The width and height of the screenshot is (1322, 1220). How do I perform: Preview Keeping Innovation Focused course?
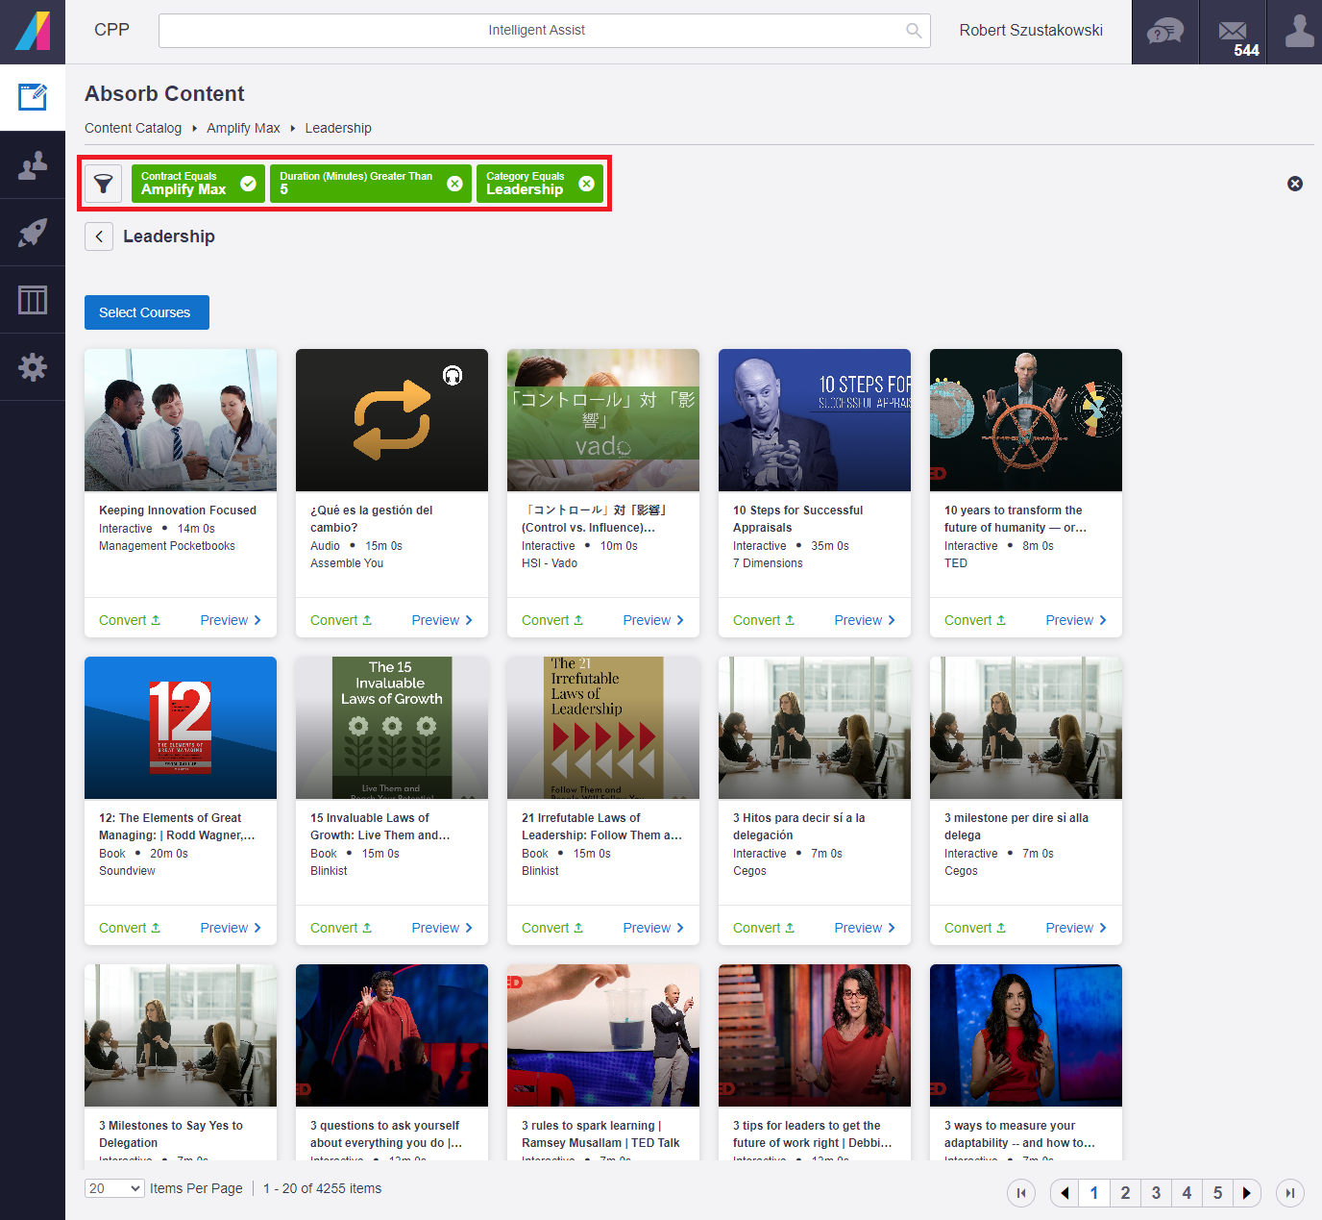coord(231,620)
